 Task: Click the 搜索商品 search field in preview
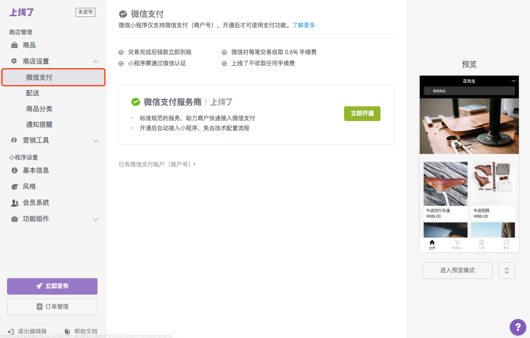point(469,91)
